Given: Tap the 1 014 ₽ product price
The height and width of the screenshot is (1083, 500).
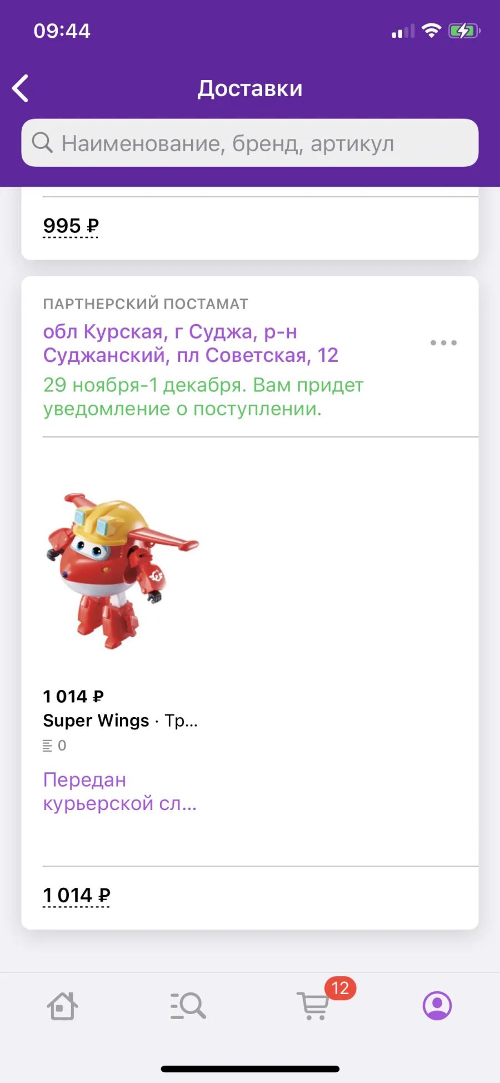Looking at the screenshot, I should coord(73,696).
